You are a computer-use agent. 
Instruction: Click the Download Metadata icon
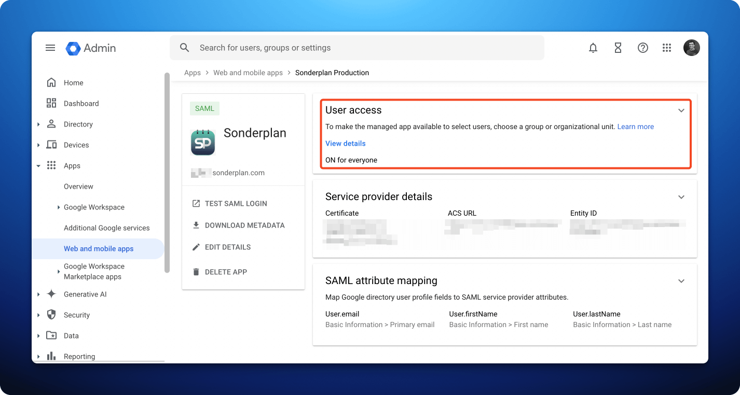pos(197,225)
